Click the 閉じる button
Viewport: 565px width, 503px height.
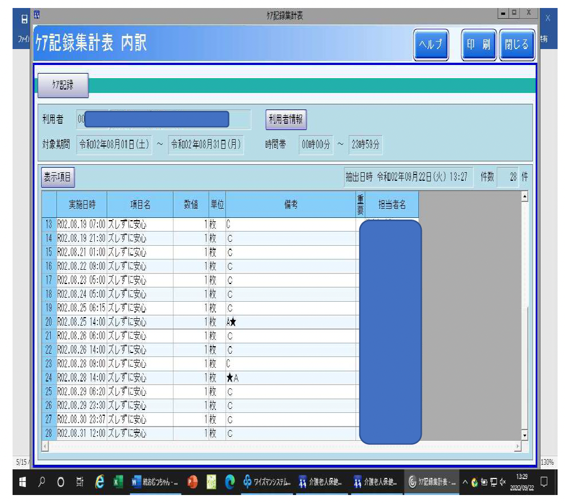point(517,45)
